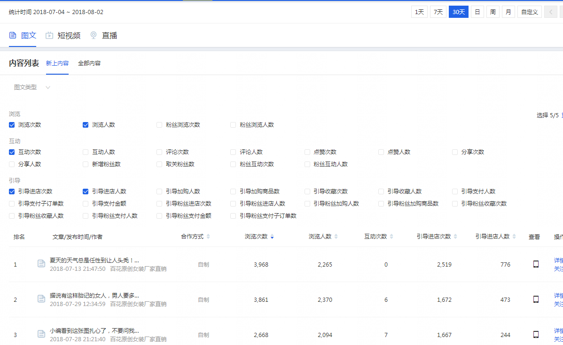Click the 1,667 store-visit count cell

444,335
